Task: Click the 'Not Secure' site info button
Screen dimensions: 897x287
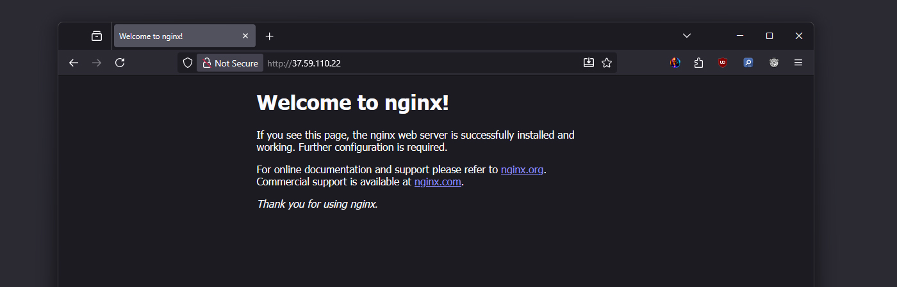Action: click(x=230, y=63)
